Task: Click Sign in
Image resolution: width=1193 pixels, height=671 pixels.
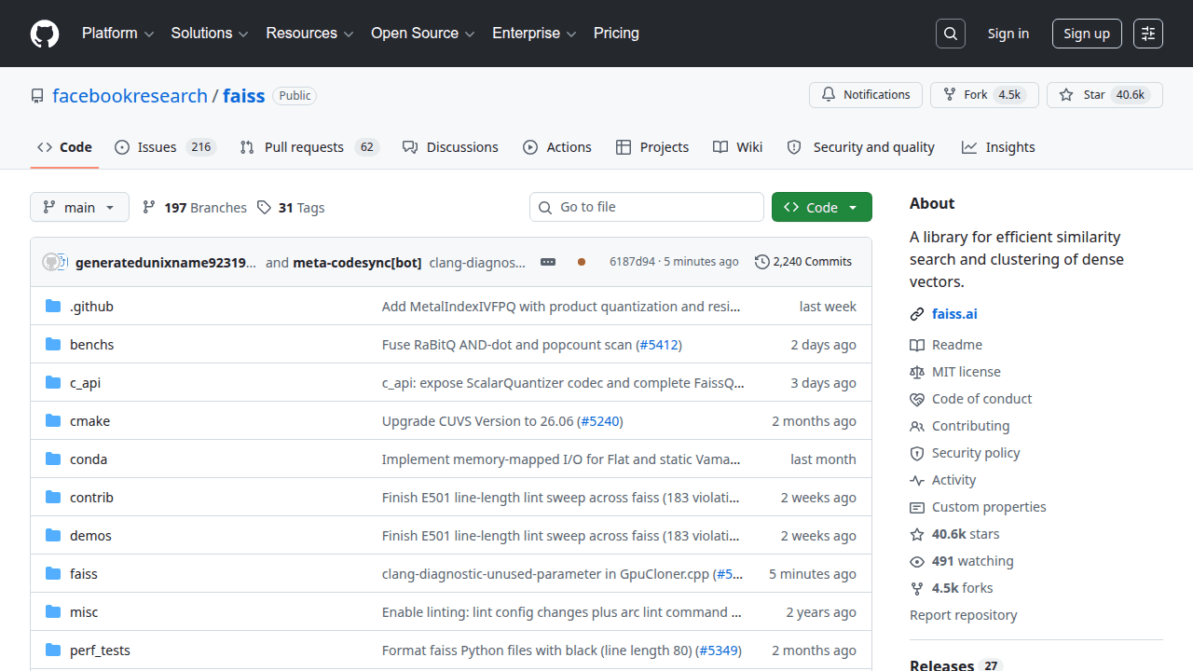Action: pyautogui.click(x=1008, y=34)
